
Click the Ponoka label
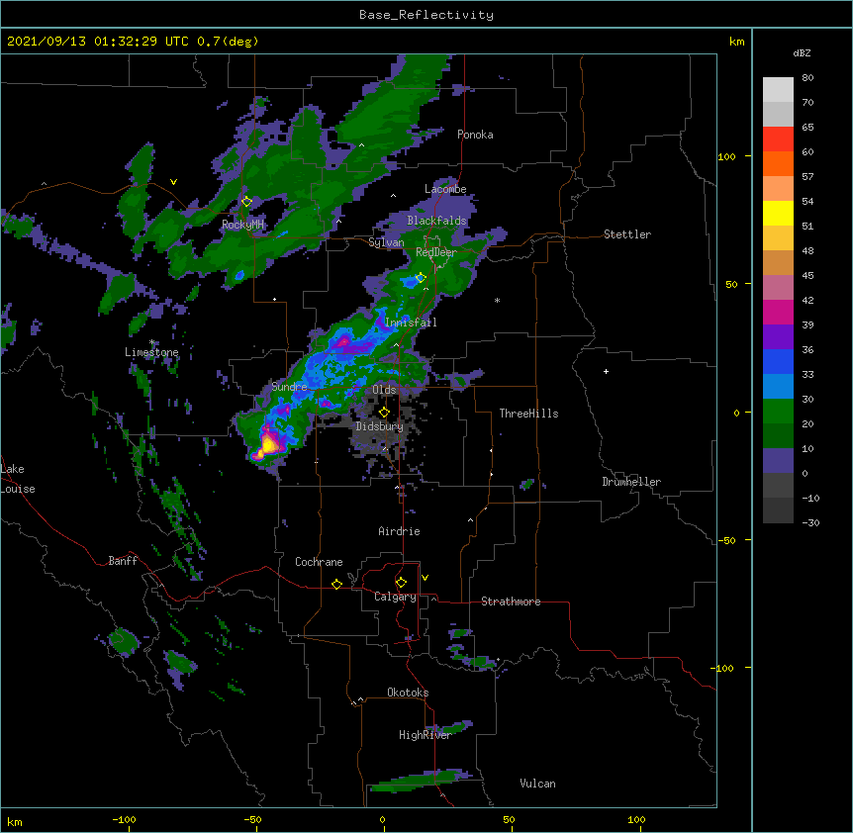click(x=475, y=135)
